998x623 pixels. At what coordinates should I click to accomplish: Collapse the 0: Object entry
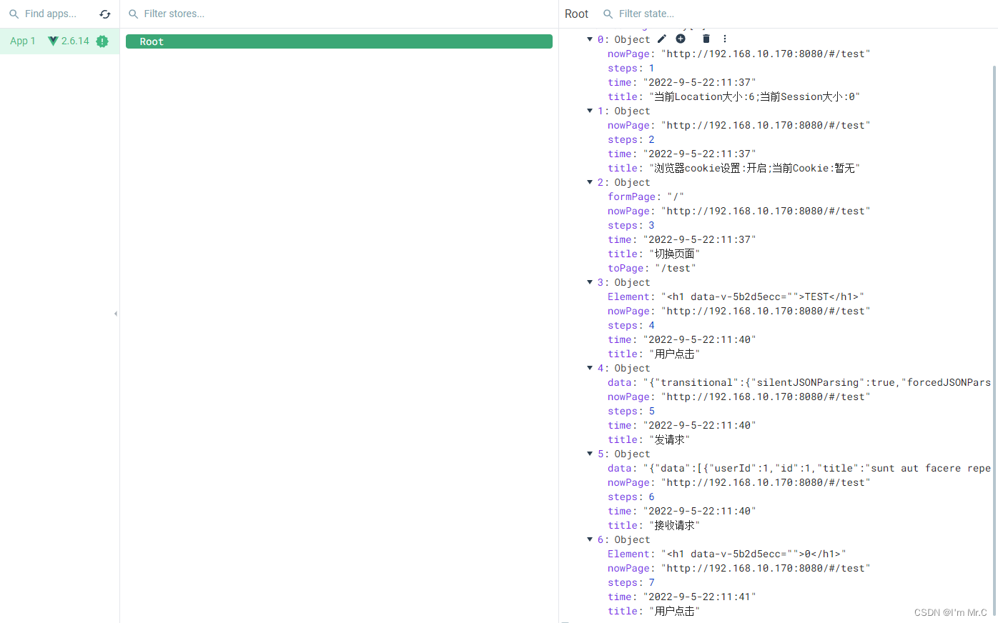pyautogui.click(x=590, y=39)
